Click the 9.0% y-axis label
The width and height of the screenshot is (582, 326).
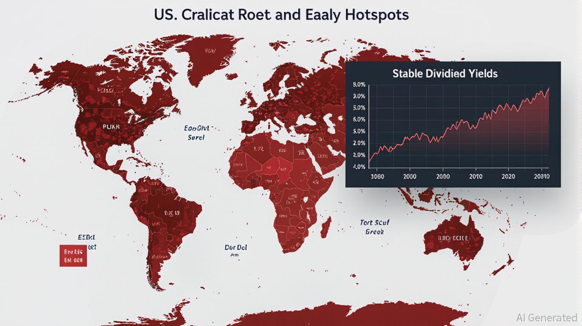click(x=359, y=84)
